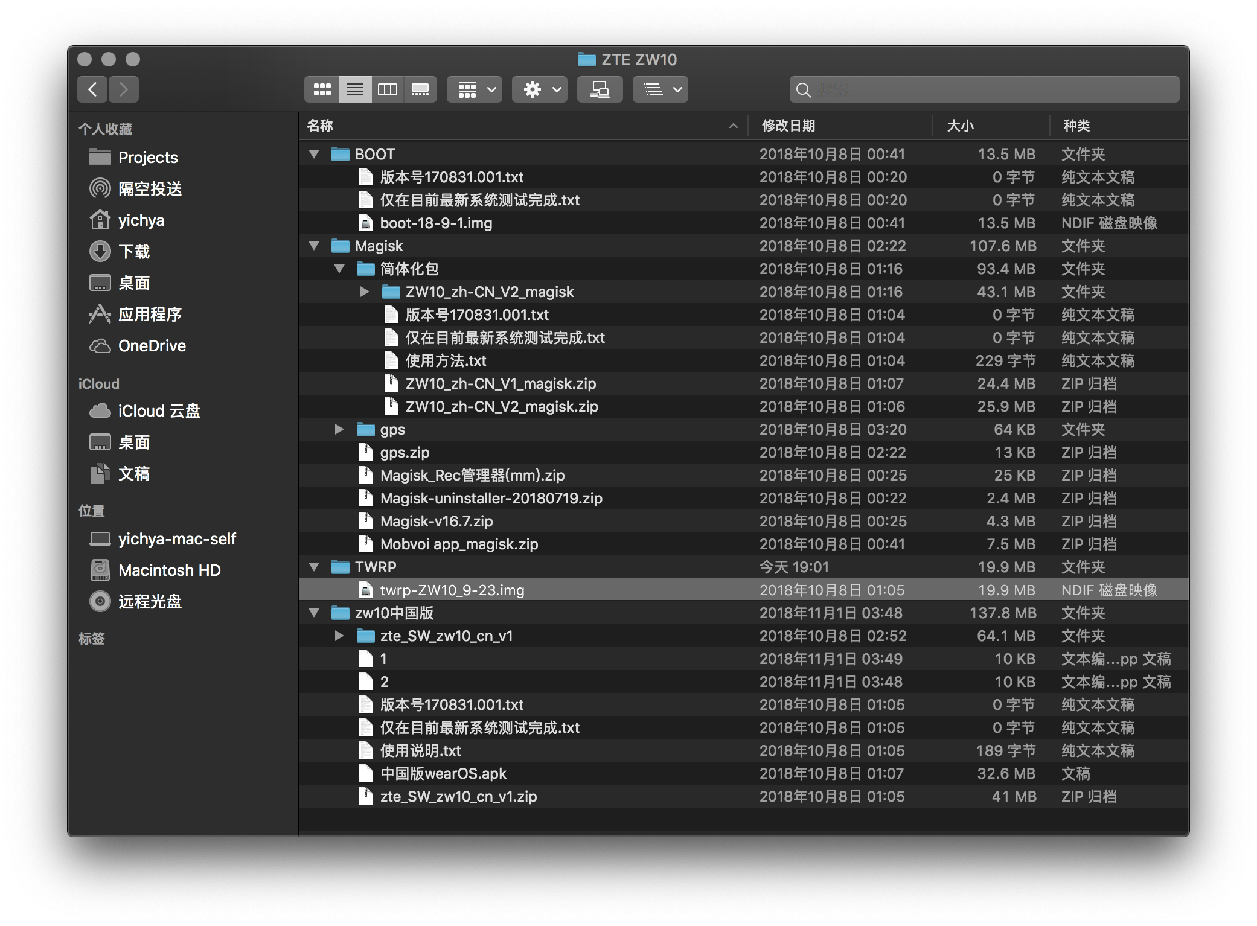
Task: Open OneDrive in sidebar
Action: point(152,345)
